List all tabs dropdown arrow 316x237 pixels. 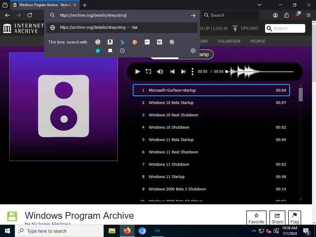260,5
